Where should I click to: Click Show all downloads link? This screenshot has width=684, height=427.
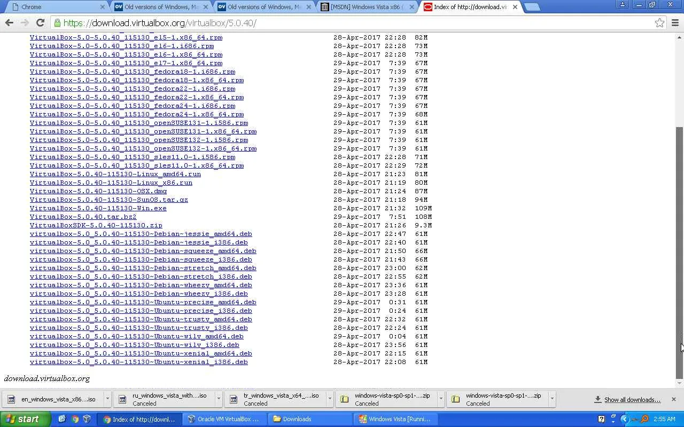[x=632, y=400]
